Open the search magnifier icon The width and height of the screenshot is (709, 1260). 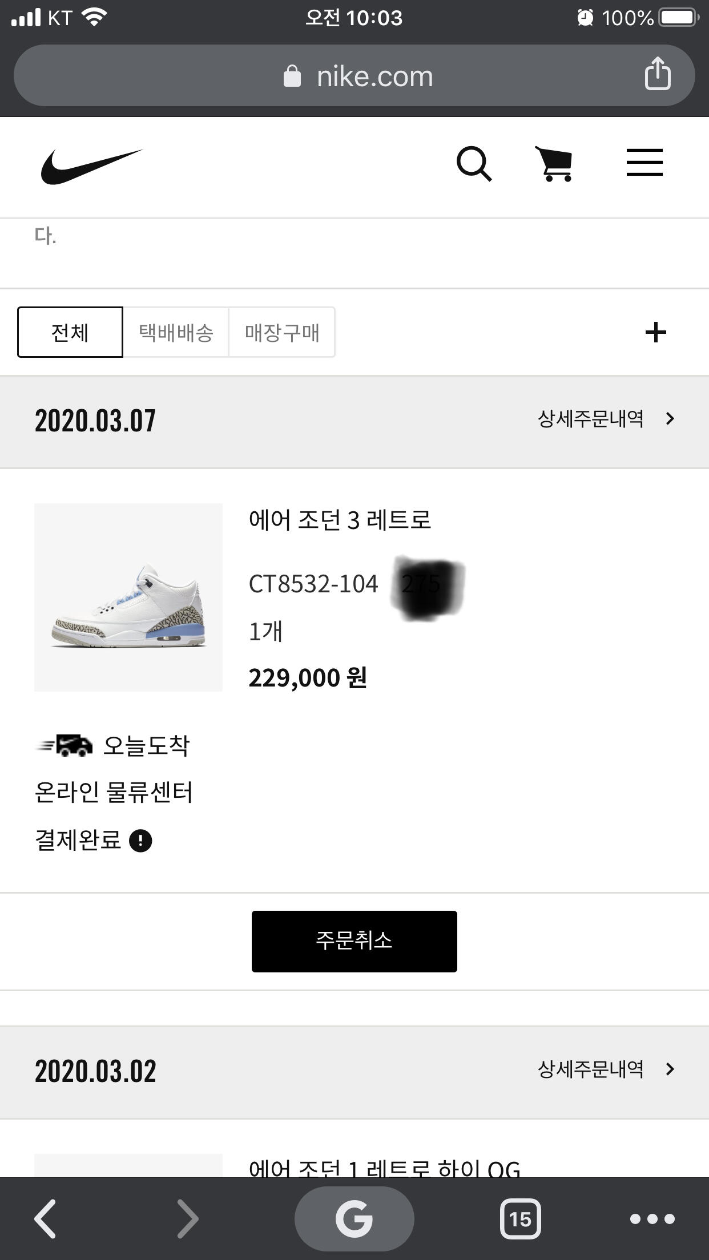tap(474, 164)
